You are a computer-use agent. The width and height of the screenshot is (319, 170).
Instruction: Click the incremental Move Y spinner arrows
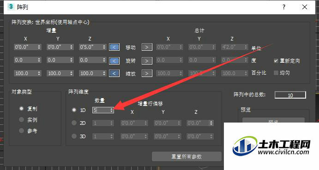click(x=72, y=47)
